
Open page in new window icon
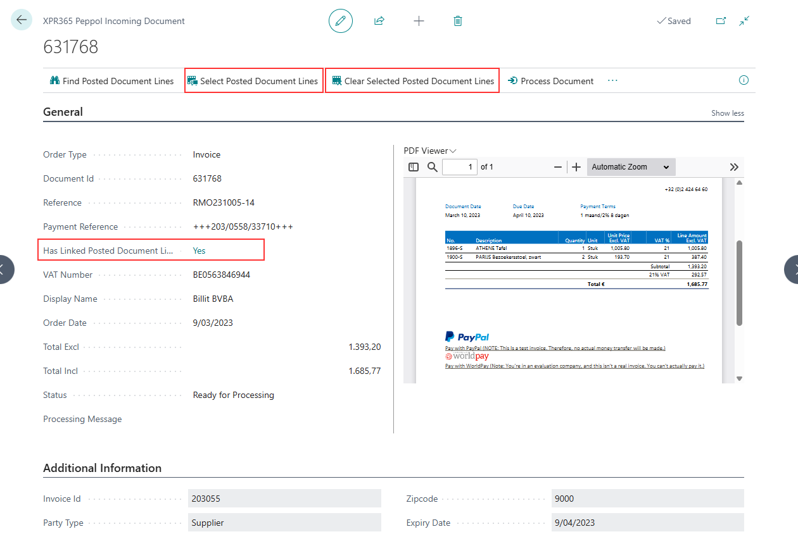(x=721, y=21)
